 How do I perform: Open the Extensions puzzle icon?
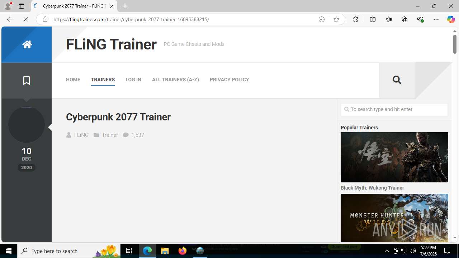click(355, 19)
